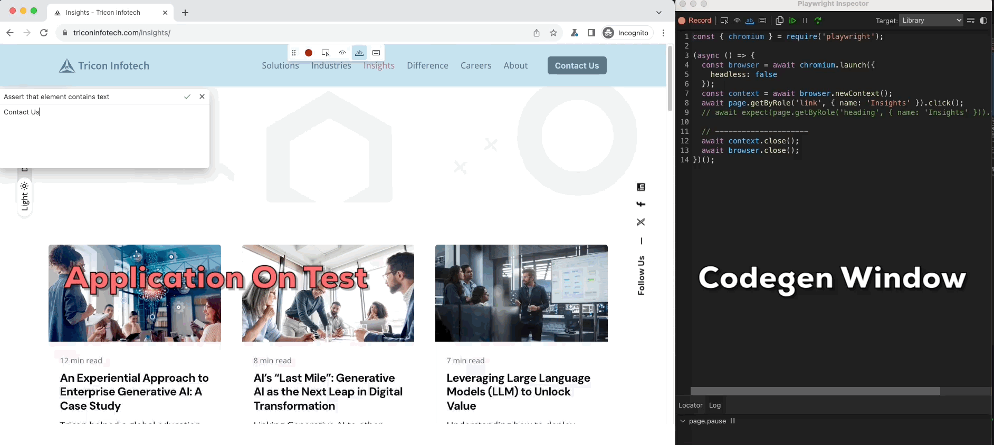The height and width of the screenshot is (445, 994).
Task: Click Assert visibility eye icon in Inspector
Action: coord(737,21)
